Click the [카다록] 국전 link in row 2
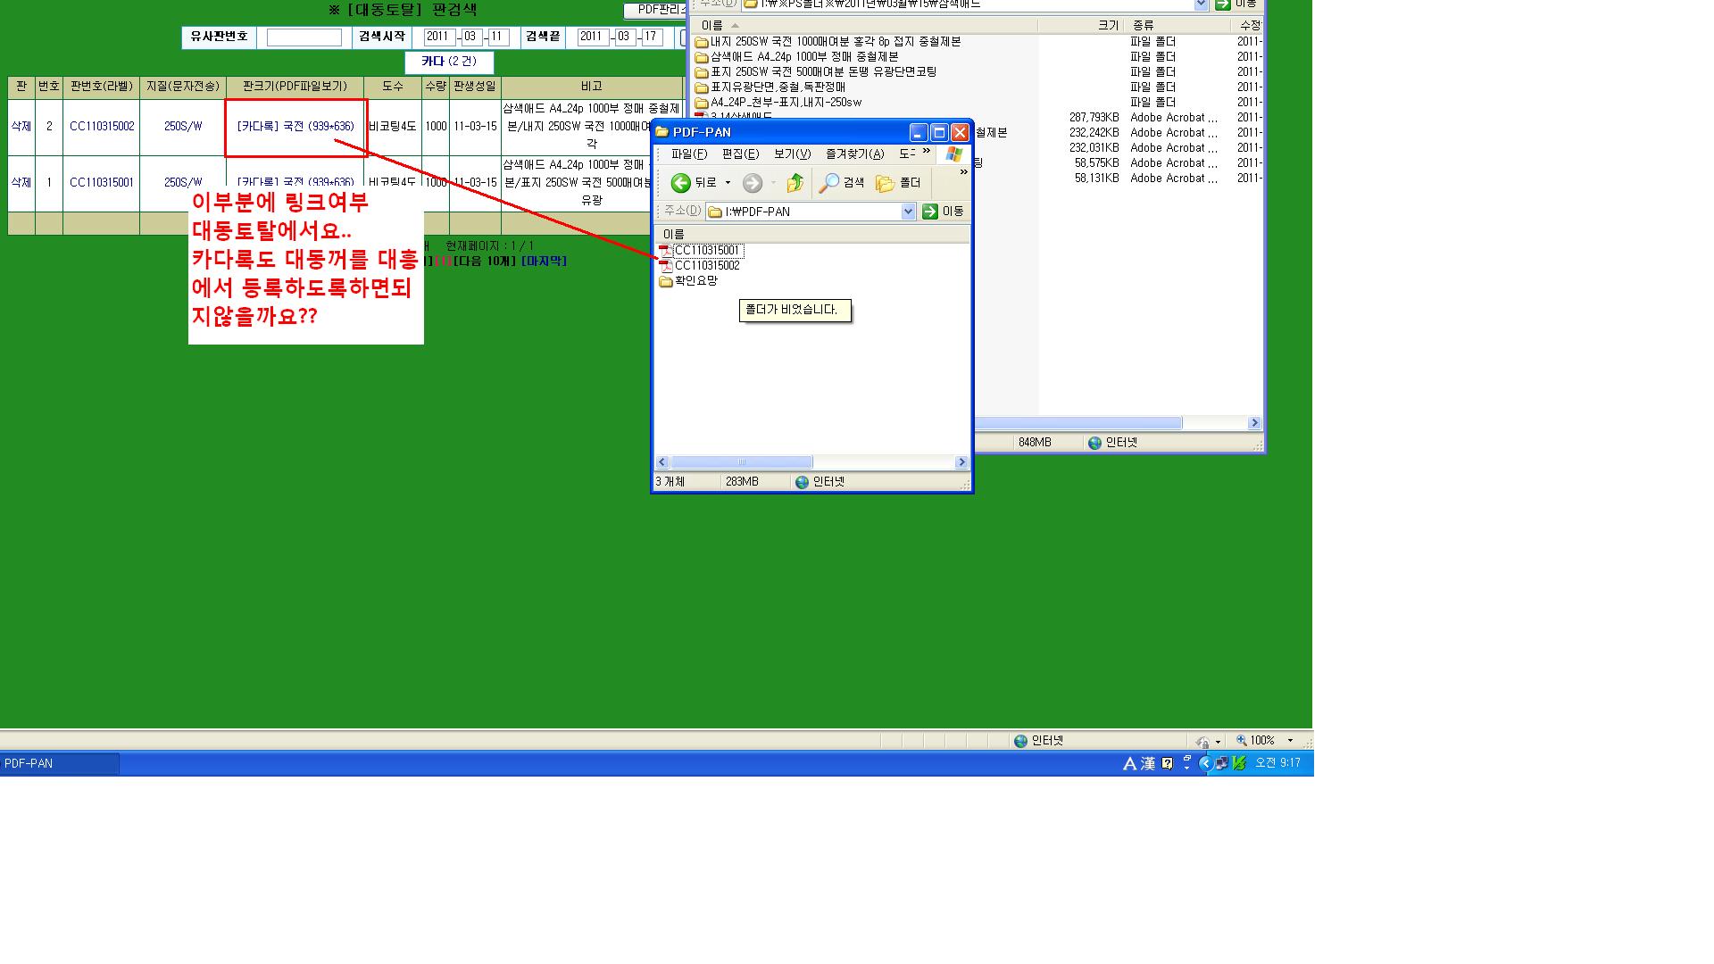 pyautogui.click(x=295, y=182)
